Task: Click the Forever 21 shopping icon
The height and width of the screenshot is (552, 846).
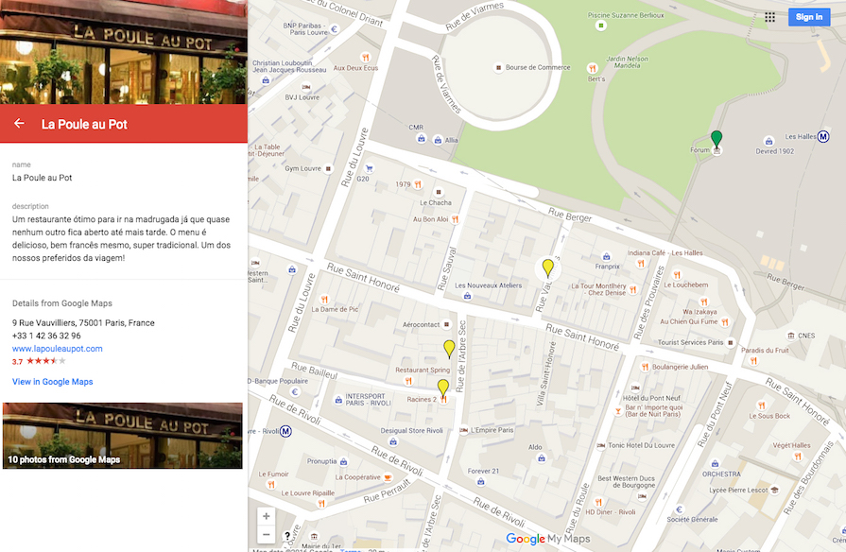Action: tap(480, 481)
